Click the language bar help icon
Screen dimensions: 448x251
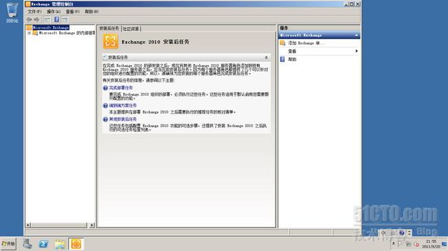pyautogui.click(x=402, y=233)
